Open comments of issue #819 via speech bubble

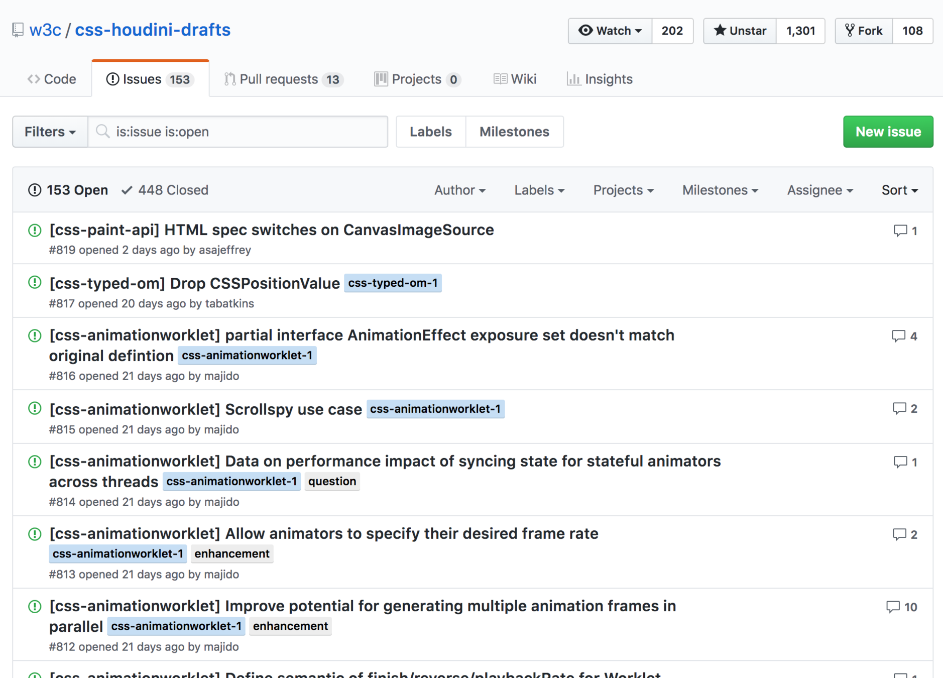pyautogui.click(x=905, y=231)
